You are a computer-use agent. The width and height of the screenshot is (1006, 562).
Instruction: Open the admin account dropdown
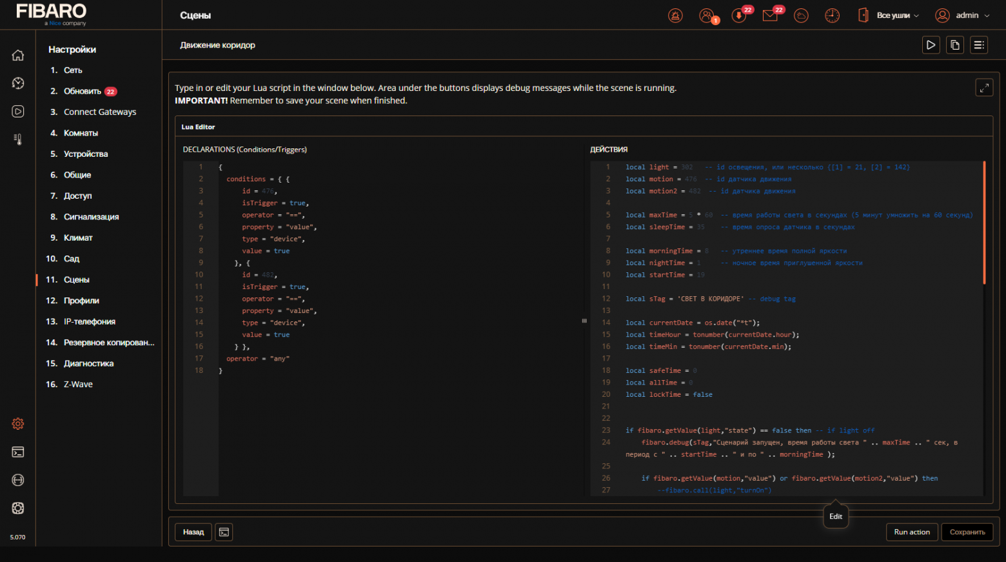click(972, 15)
